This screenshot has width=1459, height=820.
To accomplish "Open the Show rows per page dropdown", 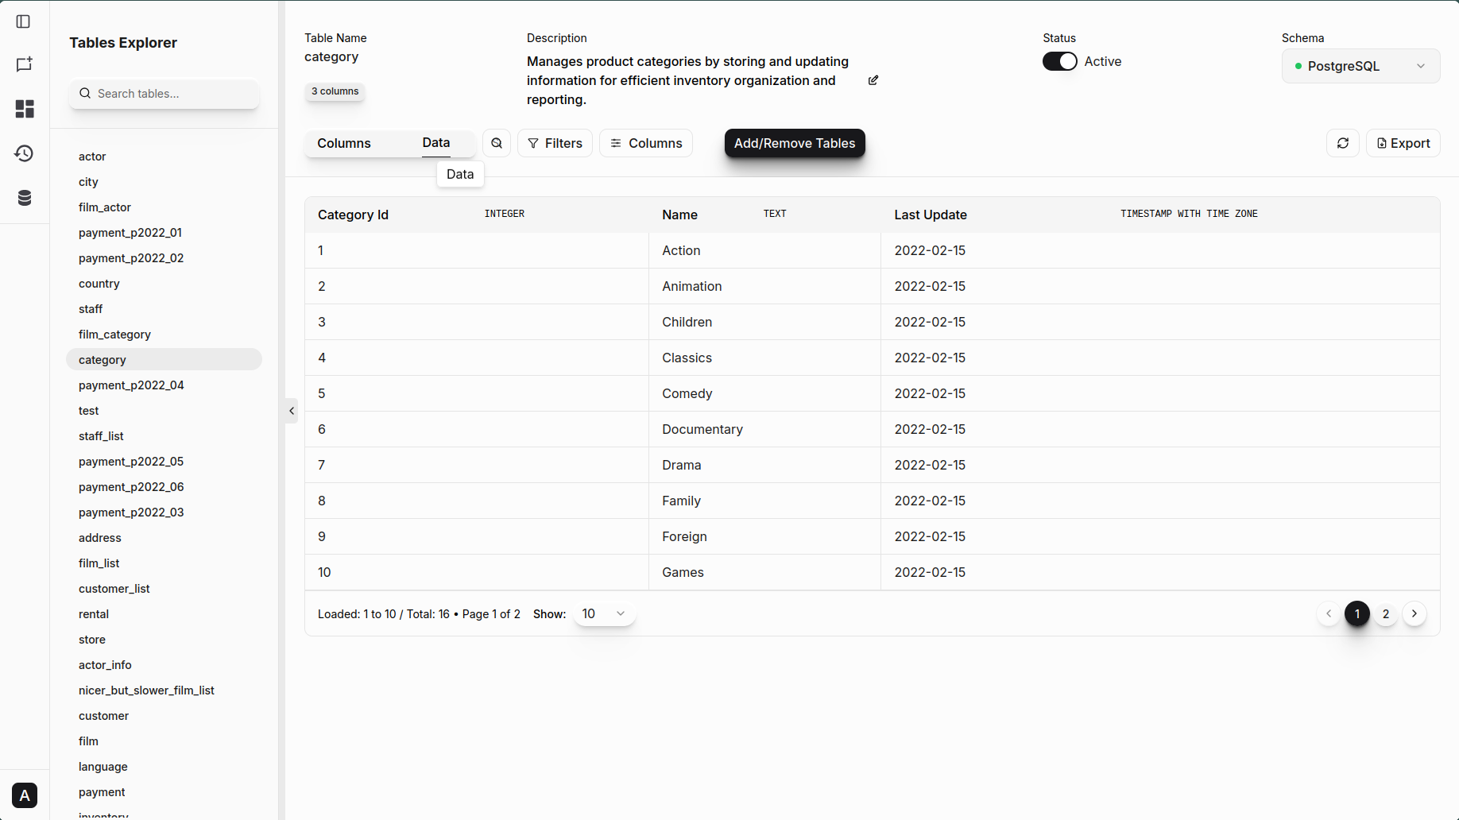I will [x=604, y=613].
